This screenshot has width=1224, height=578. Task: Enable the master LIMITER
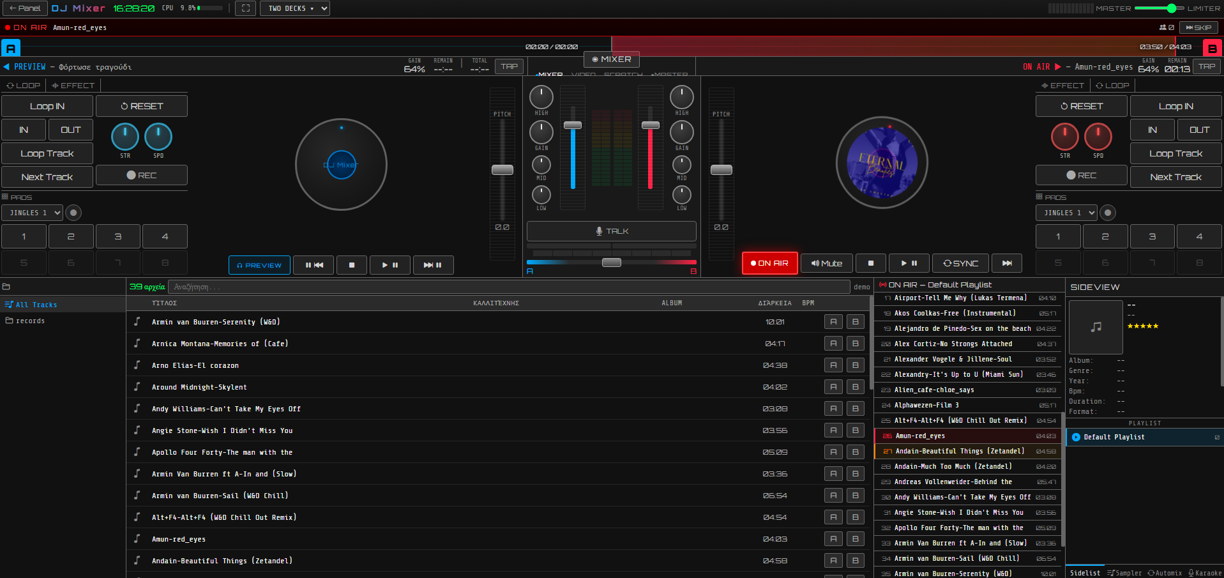(x=1203, y=8)
